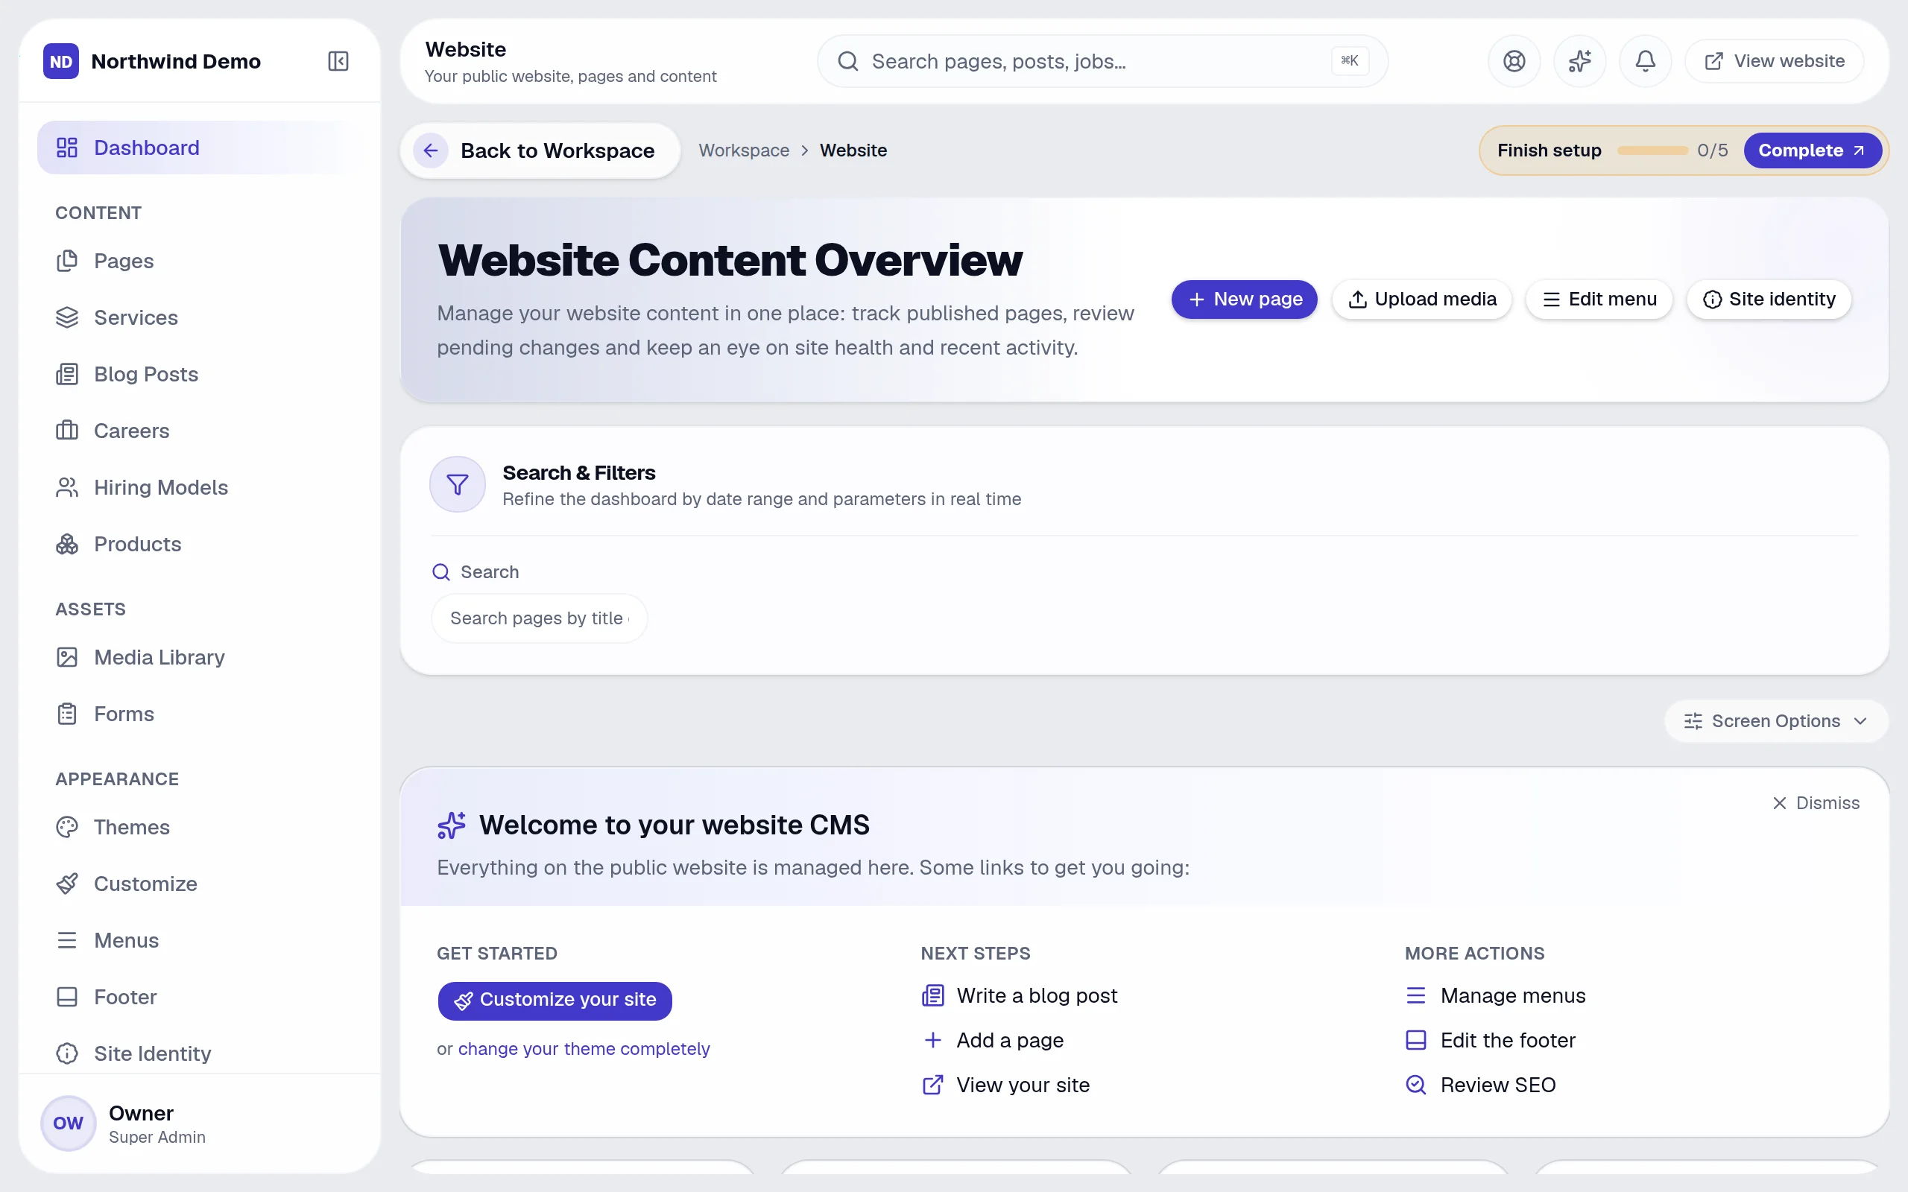Focus the Search pages by title field
This screenshot has height=1192, width=1908.
540,619
